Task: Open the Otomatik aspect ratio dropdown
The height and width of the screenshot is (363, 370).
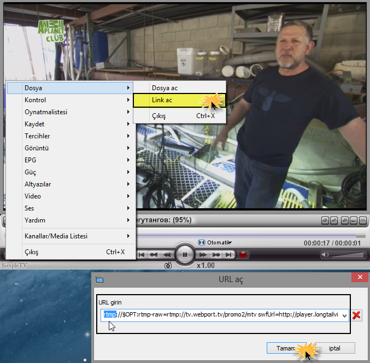Action: click(219, 242)
